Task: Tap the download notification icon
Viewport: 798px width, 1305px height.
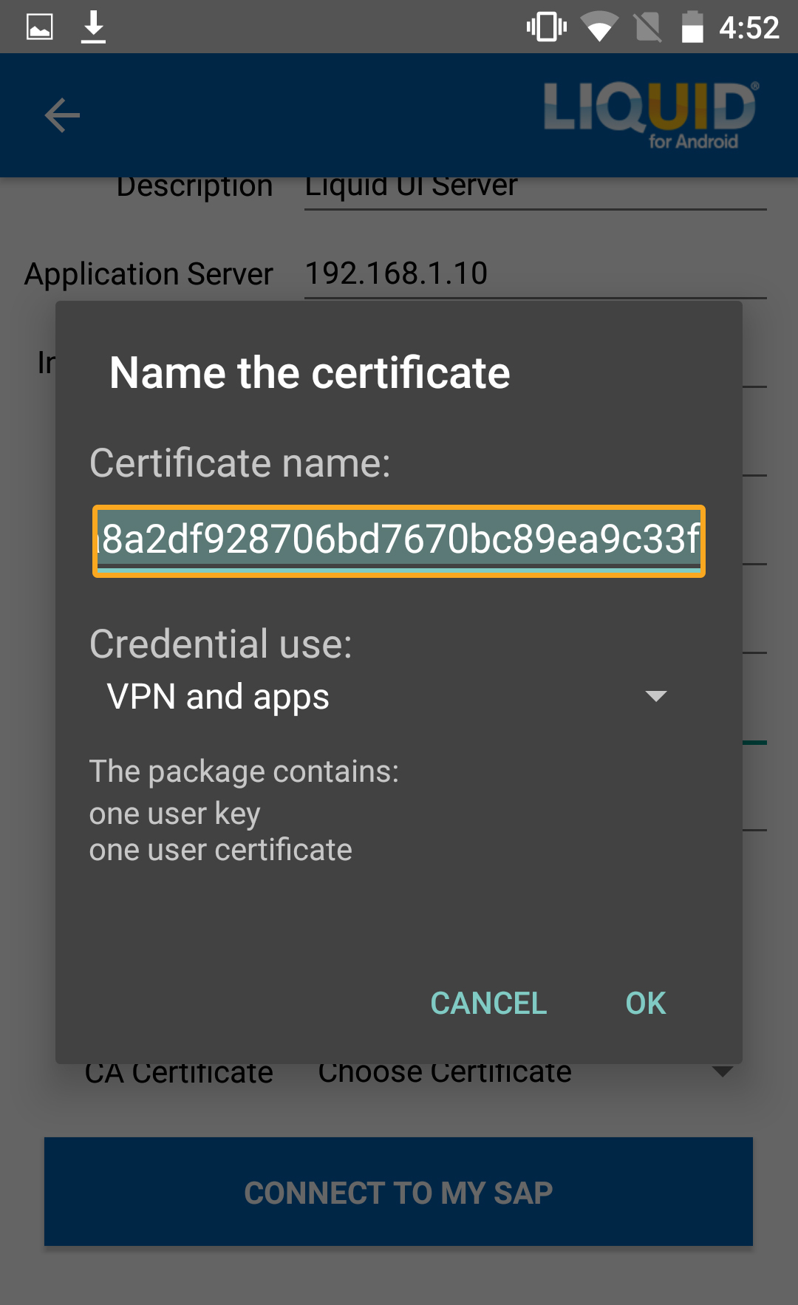Action: (93, 27)
